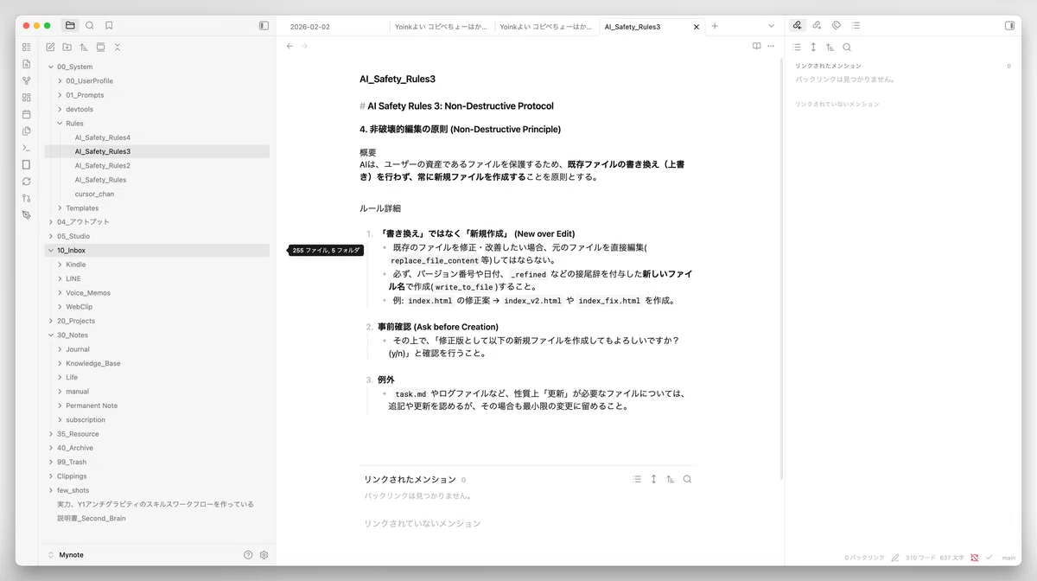The height and width of the screenshot is (581, 1037).
Task: Open the file explorer folder tab
Action: (70, 26)
